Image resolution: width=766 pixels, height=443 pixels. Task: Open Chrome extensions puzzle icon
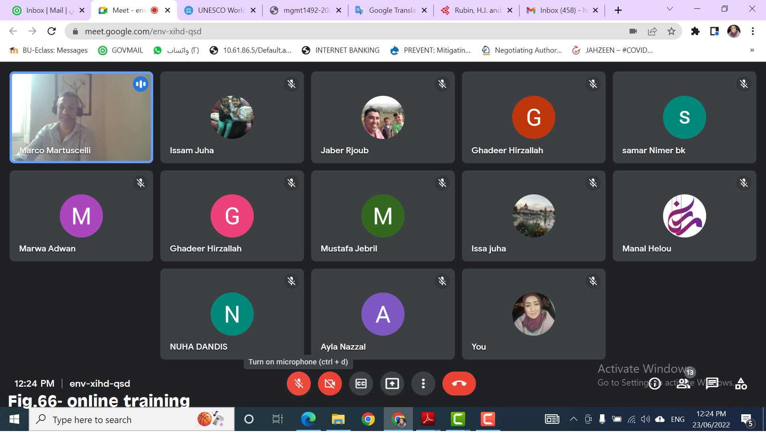pyautogui.click(x=695, y=31)
